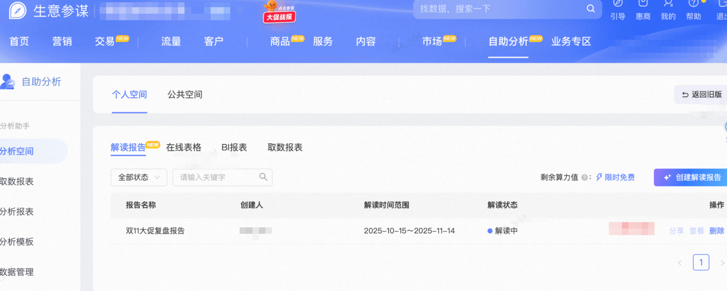Open the 首页 nav tab
Image resolution: width=727 pixels, height=291 pixels.
tap(19, 41)
